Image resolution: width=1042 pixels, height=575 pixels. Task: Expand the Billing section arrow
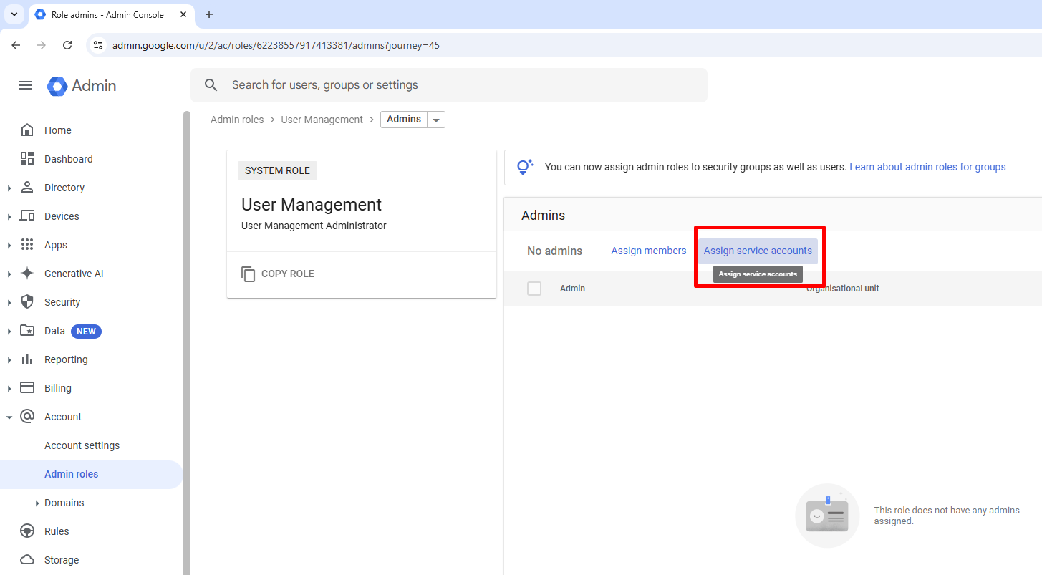click(x=9, y=388)
